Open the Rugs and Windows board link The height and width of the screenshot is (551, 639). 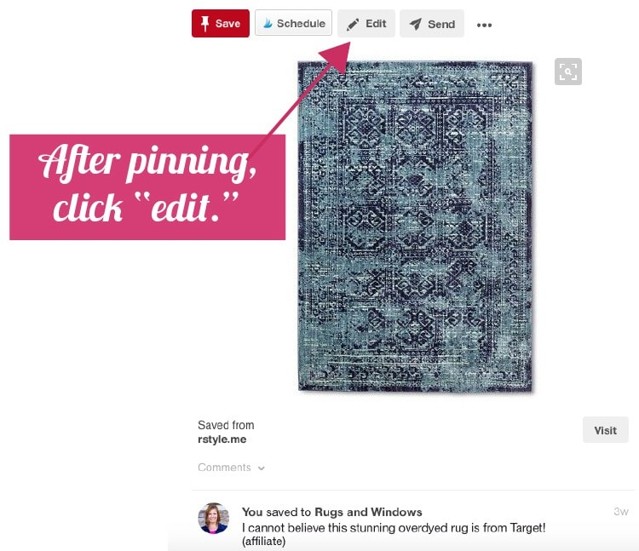[368, 512]
